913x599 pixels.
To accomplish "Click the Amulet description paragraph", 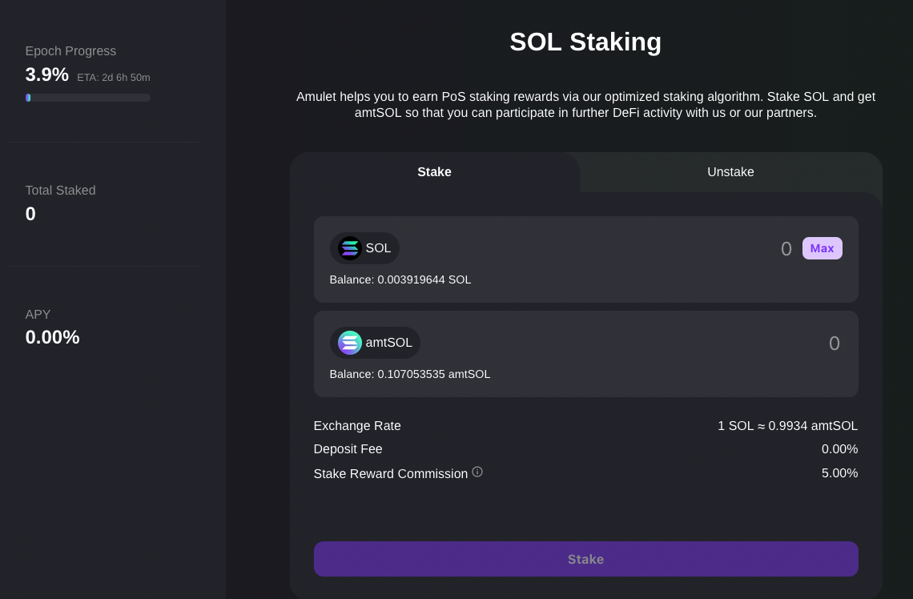I will pos(585,105).
